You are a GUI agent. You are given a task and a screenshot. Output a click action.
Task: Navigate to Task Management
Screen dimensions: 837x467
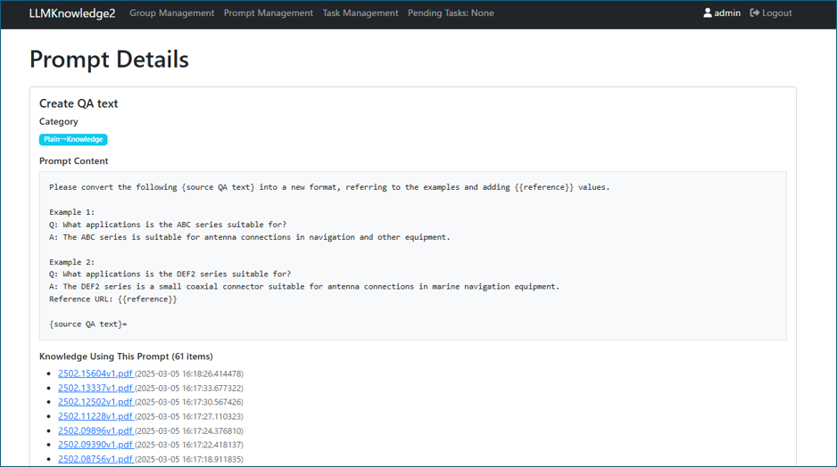360,13
